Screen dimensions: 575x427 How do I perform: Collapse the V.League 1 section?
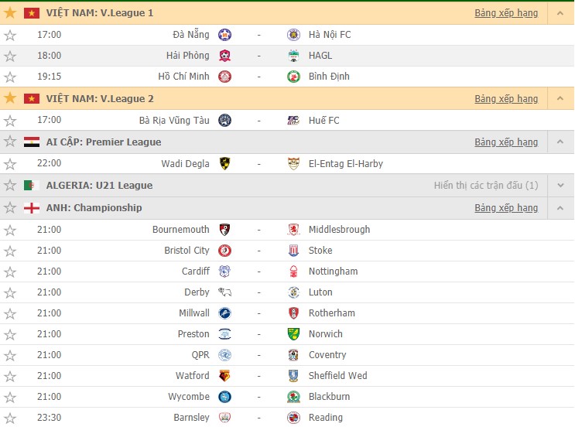coord(560,13)
